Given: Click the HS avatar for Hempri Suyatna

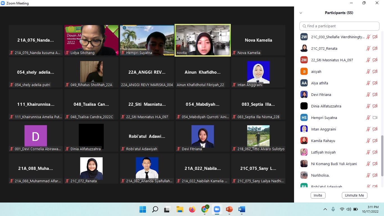Looking at the screenshot, I should tap(304, 118).
